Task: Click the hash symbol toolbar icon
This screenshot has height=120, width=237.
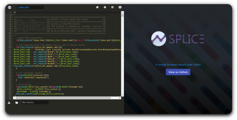Action: [97, 7]
